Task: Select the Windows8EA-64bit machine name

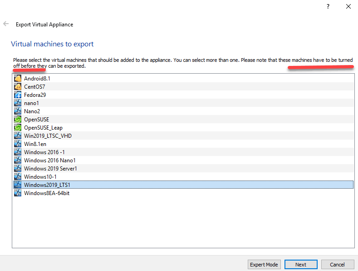Action: click(x=47, y=193)
